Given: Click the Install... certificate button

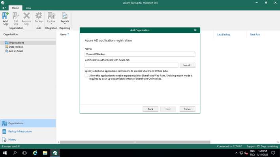Looking at the screenshot, I should click(x=187, y=65).
